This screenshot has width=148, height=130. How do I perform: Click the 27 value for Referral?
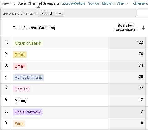pyautogui.click(x=141, y=88)
